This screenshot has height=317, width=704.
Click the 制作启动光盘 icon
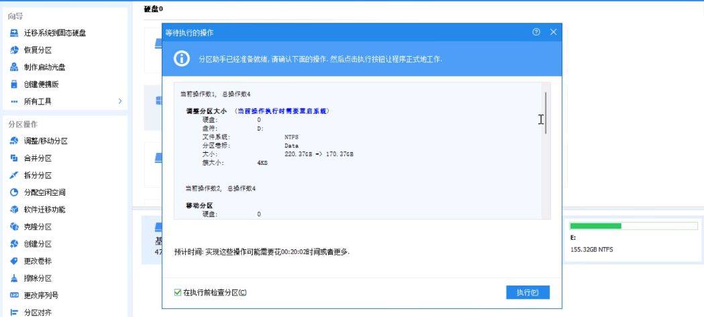point(13,67)
